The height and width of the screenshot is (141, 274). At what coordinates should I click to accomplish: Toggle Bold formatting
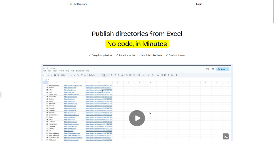point(111,75)
